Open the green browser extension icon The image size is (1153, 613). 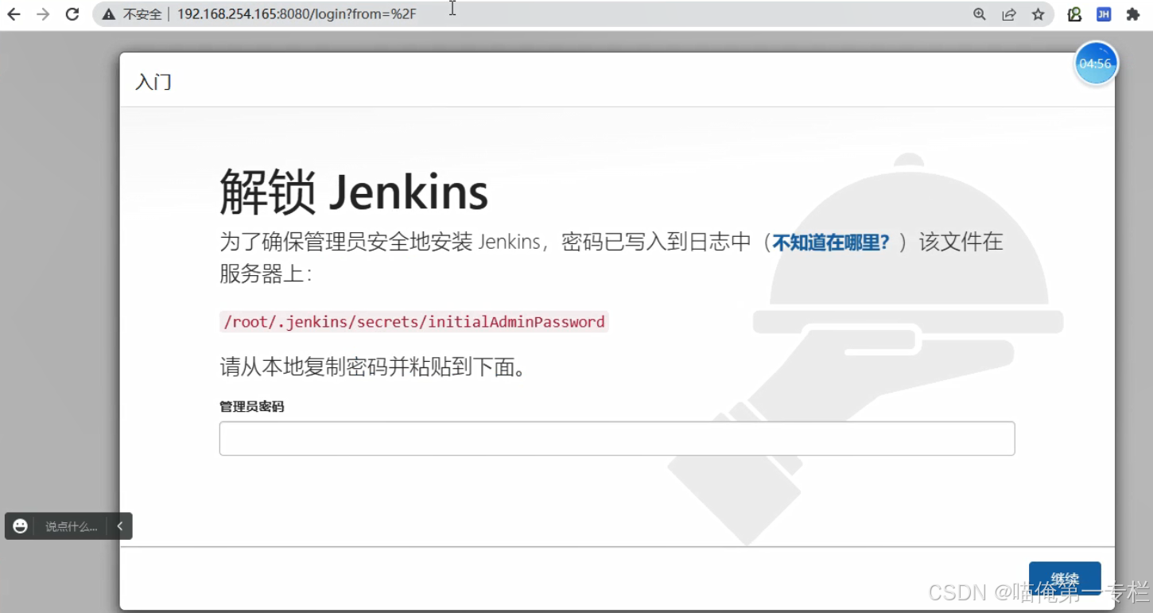click(1074, 14)
